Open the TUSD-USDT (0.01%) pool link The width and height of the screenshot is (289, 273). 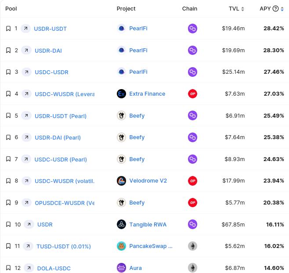pyautogui.click(x=64, y=246)
